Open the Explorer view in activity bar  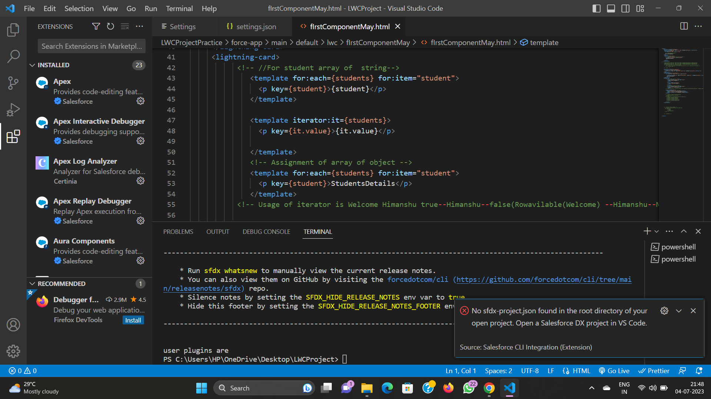click(x=13, y=30)
